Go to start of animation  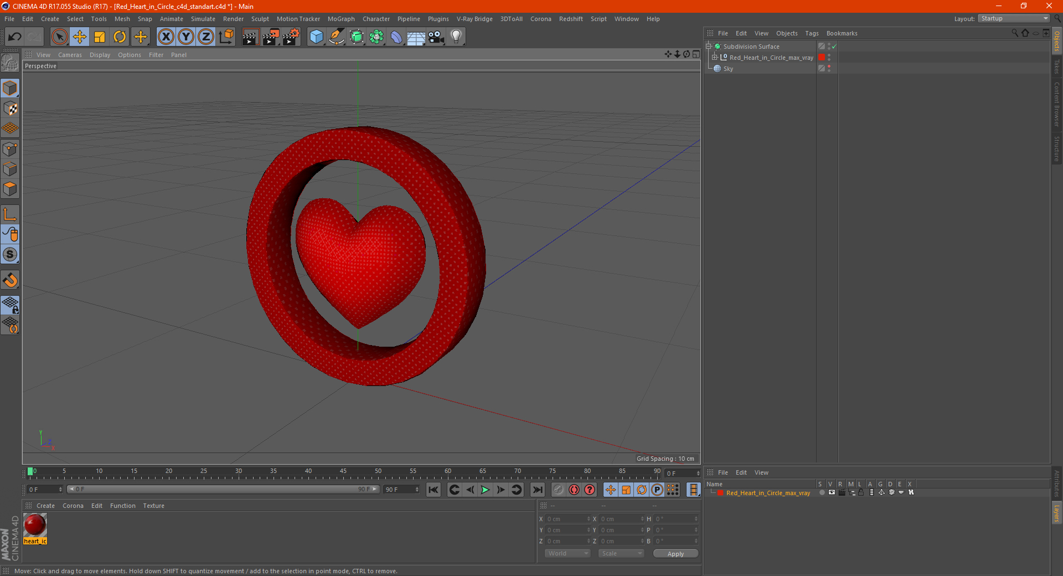[434, 490]
